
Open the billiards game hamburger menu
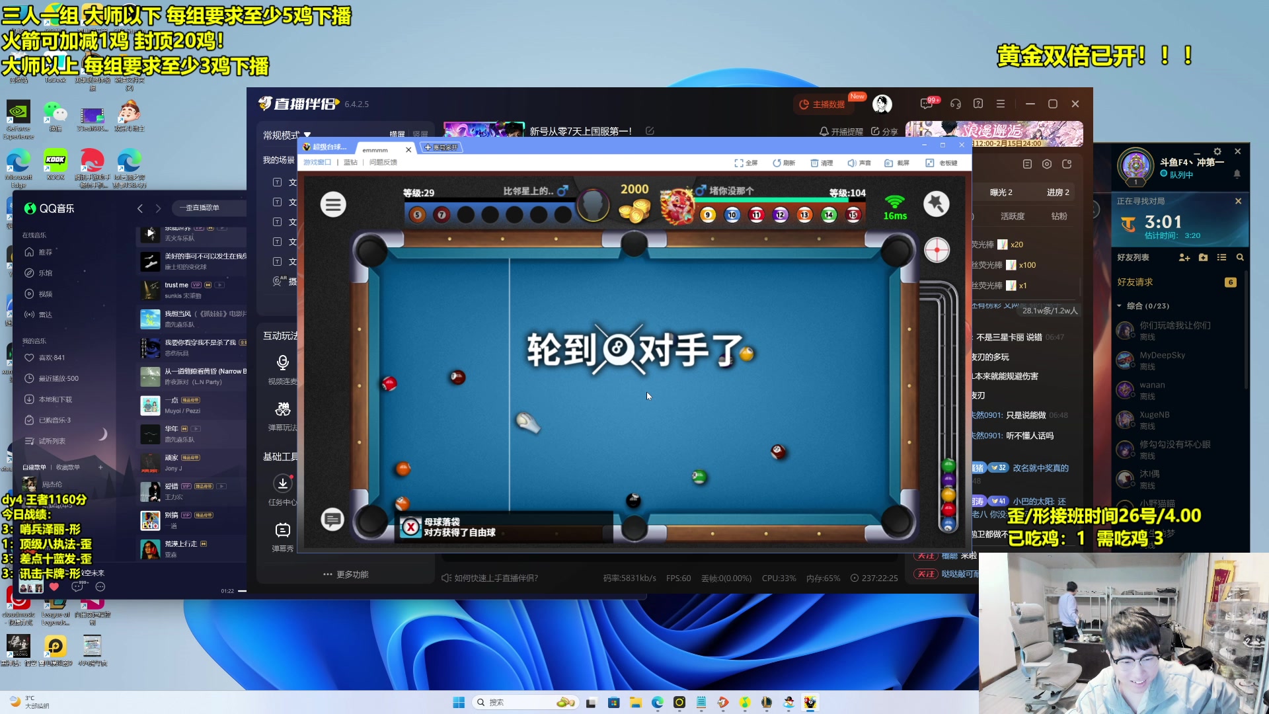(333, 204)
